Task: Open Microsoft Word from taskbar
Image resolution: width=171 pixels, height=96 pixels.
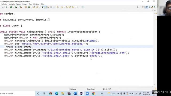Action: click(75, 94)
